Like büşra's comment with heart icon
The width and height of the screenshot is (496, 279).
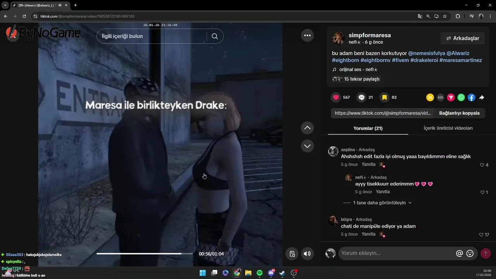click(x=481, y=235)
